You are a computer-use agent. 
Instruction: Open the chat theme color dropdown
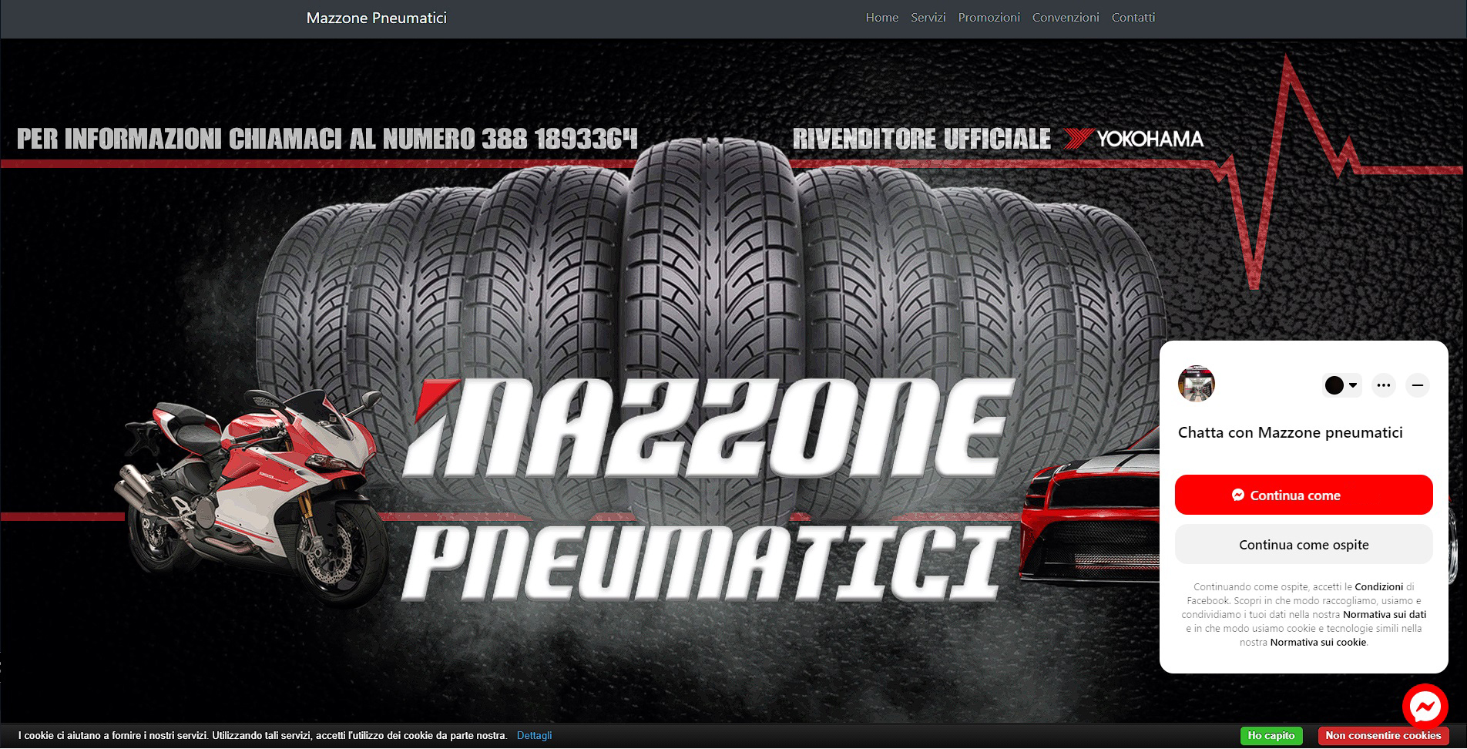tap(1341, 385)
